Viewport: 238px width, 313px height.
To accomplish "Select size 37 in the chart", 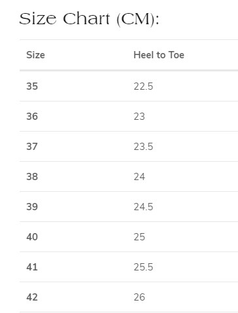I will (x=32, y=147).
